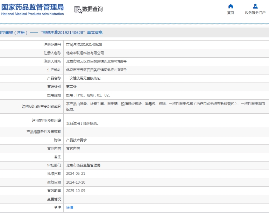Image resolution: width=269 pixels, height=214 pixels.
Task: Click the 其它内容 value
Action: tap(73, 149)
